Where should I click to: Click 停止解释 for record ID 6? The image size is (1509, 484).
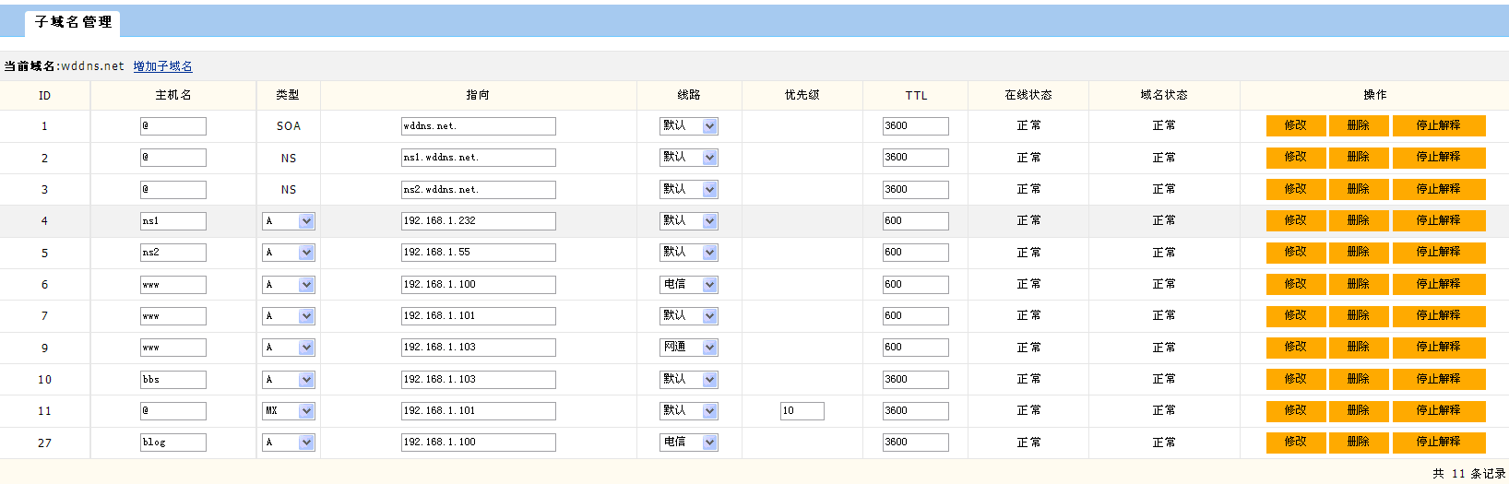coord(1439,284)
